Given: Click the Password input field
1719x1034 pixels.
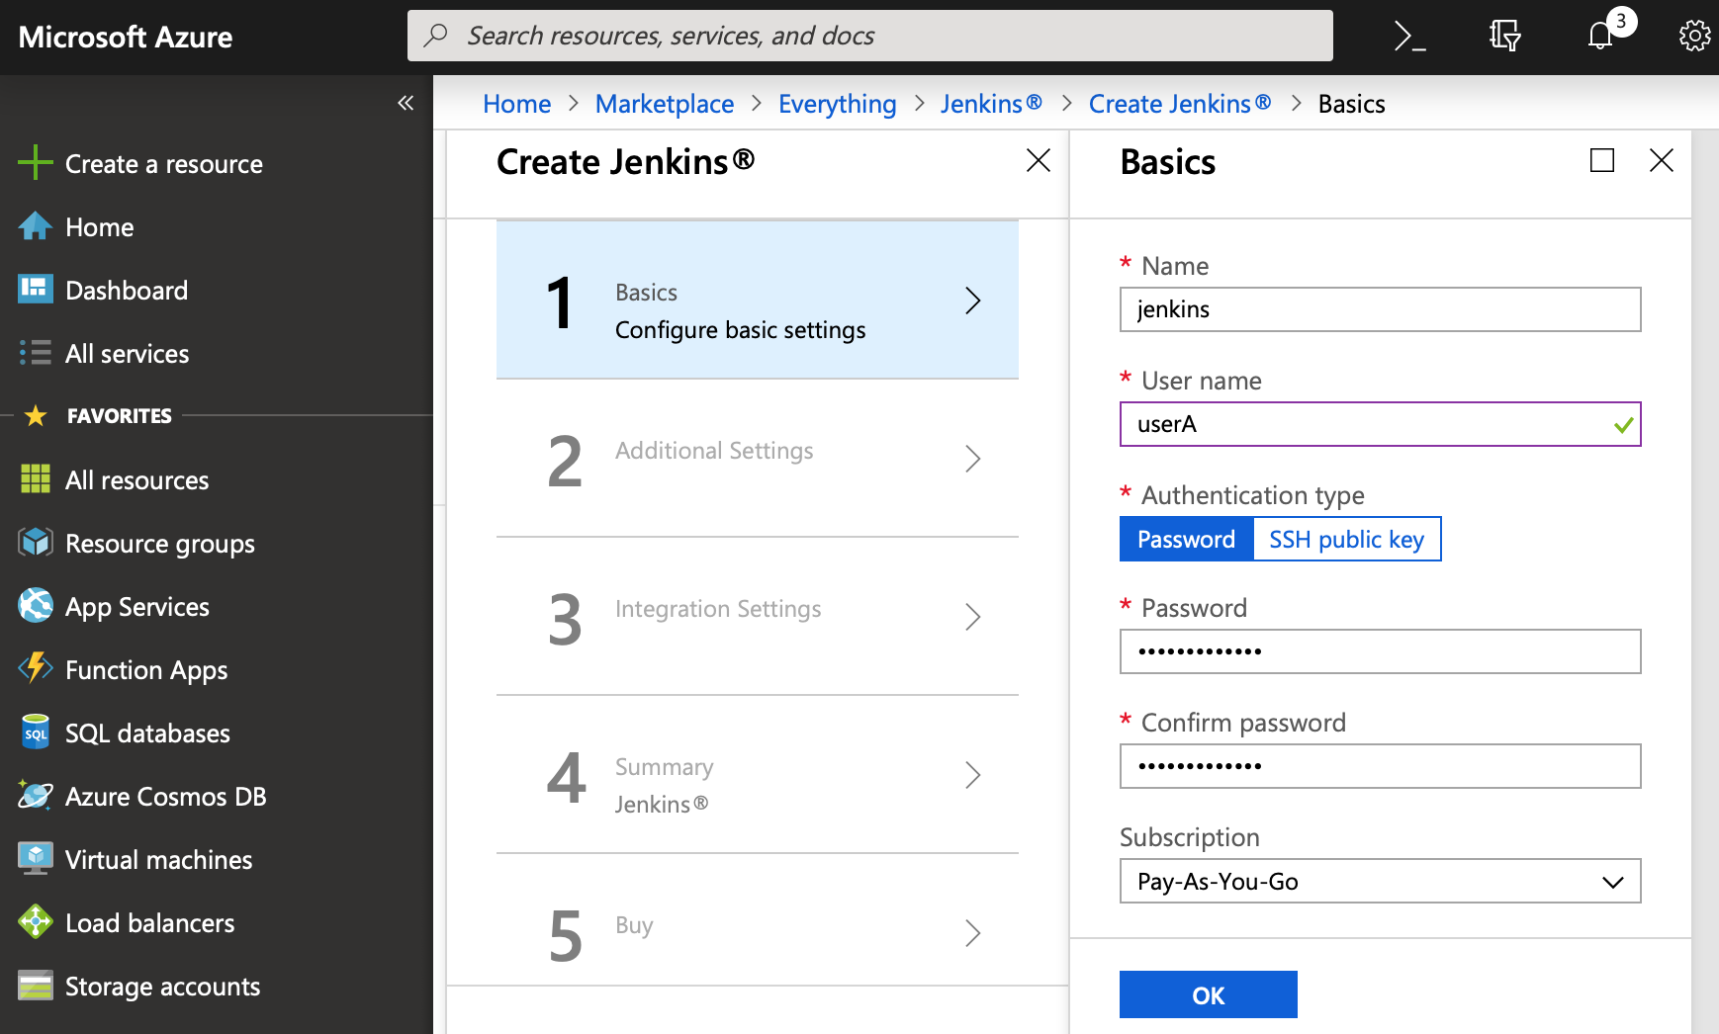Looking at the screenshot, I should tap(1380, 651).
